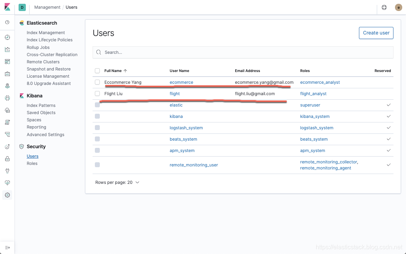Click the Create user button
This screenshot has height=254, width=406.
tap(376, 33)
